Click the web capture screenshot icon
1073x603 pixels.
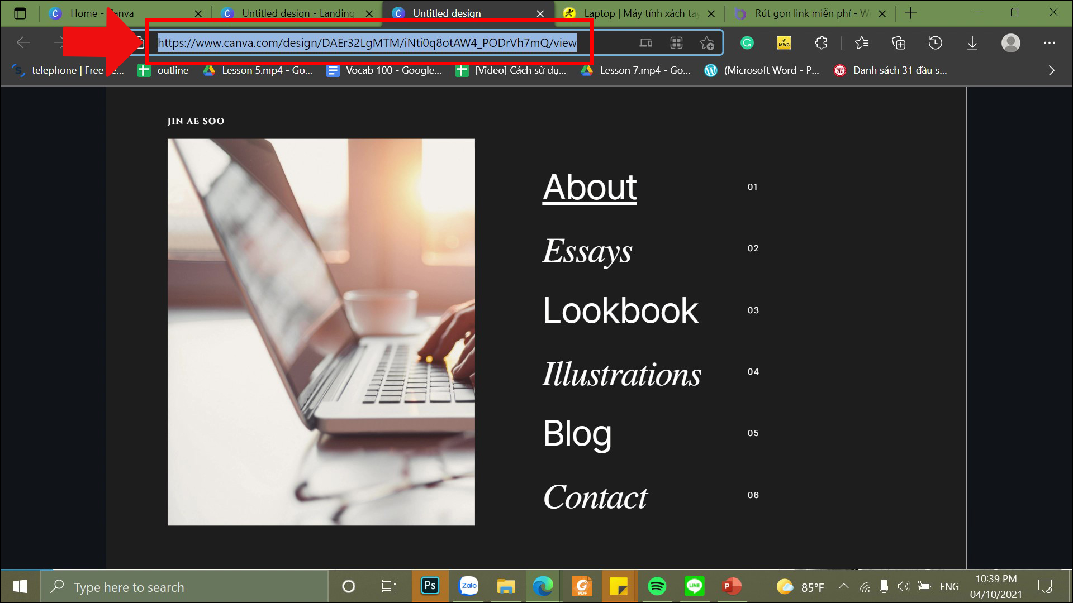[x=676, y=42]
